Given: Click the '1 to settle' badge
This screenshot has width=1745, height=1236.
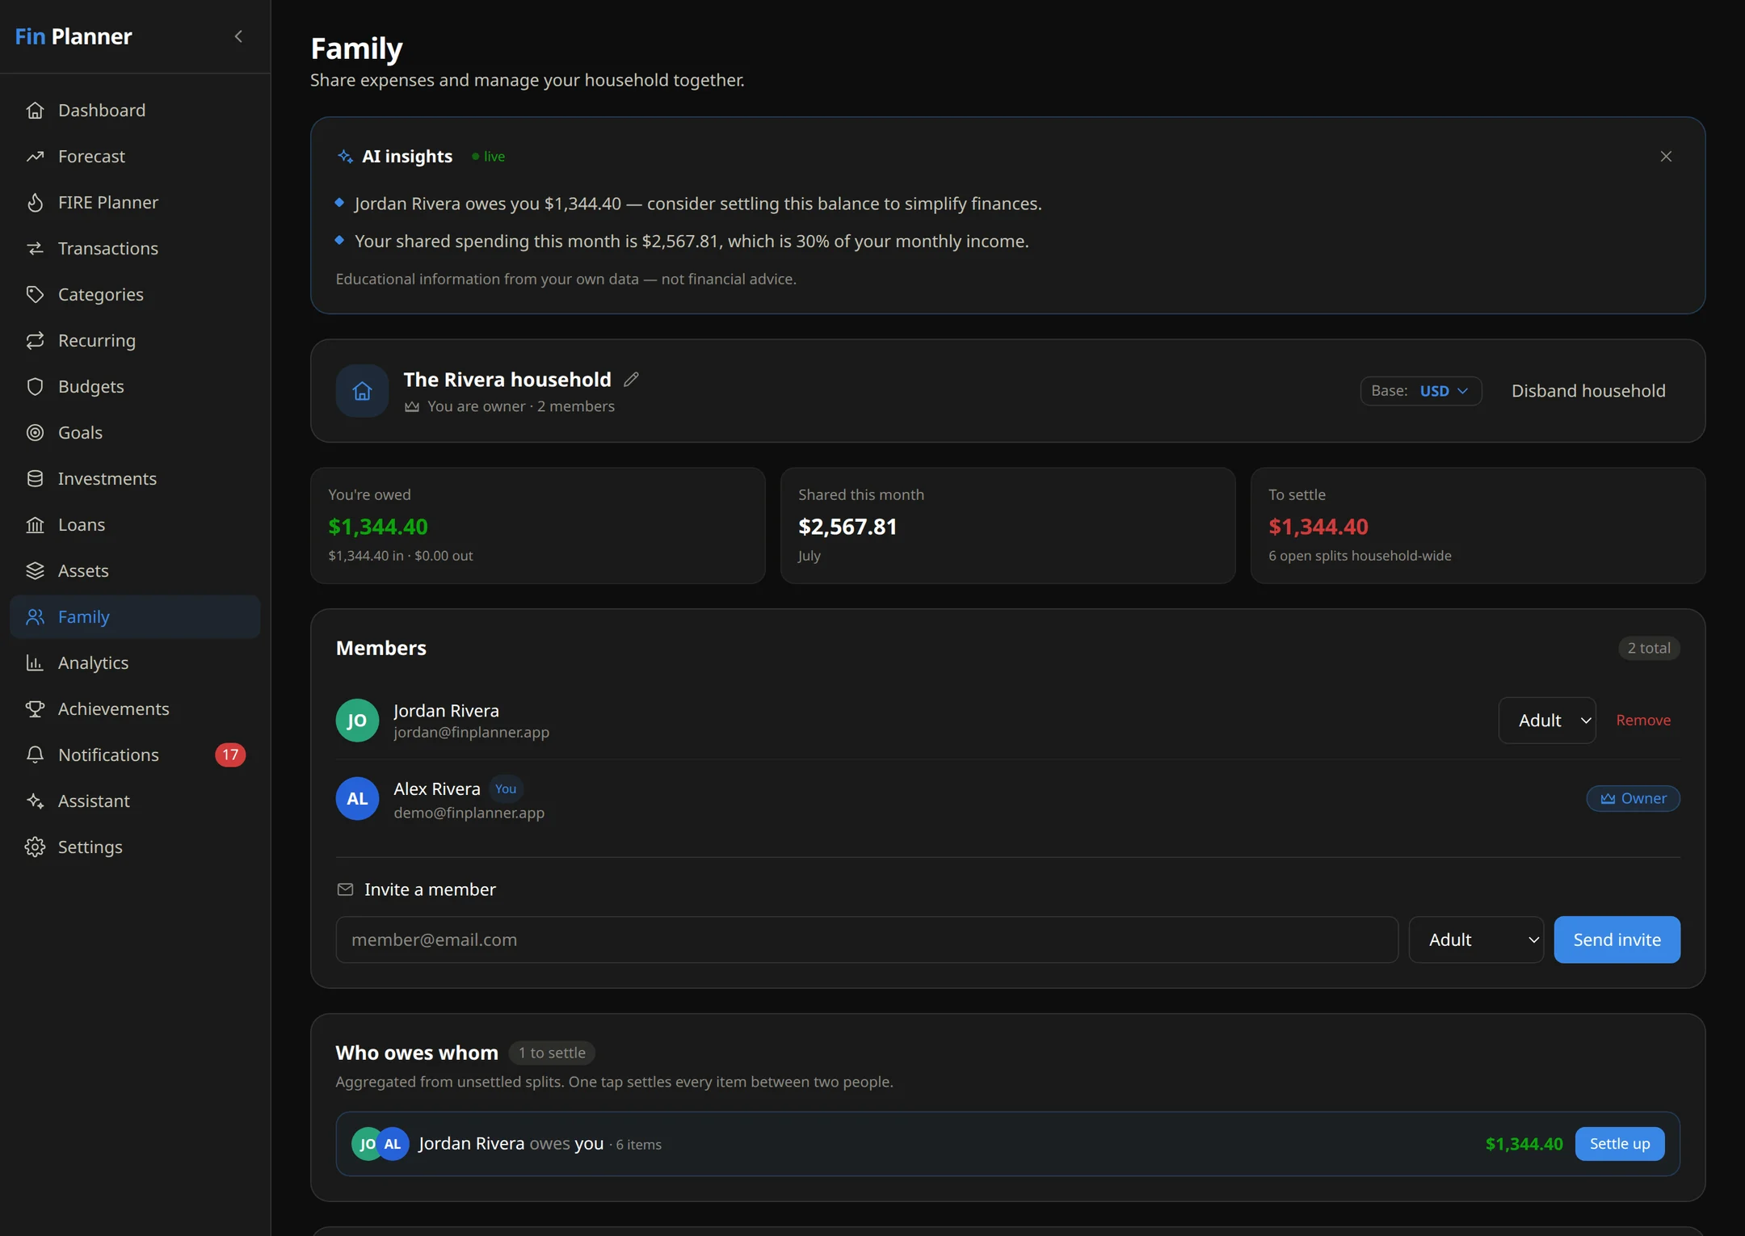Looking at the screenshot, I should tap(552, 1053).
